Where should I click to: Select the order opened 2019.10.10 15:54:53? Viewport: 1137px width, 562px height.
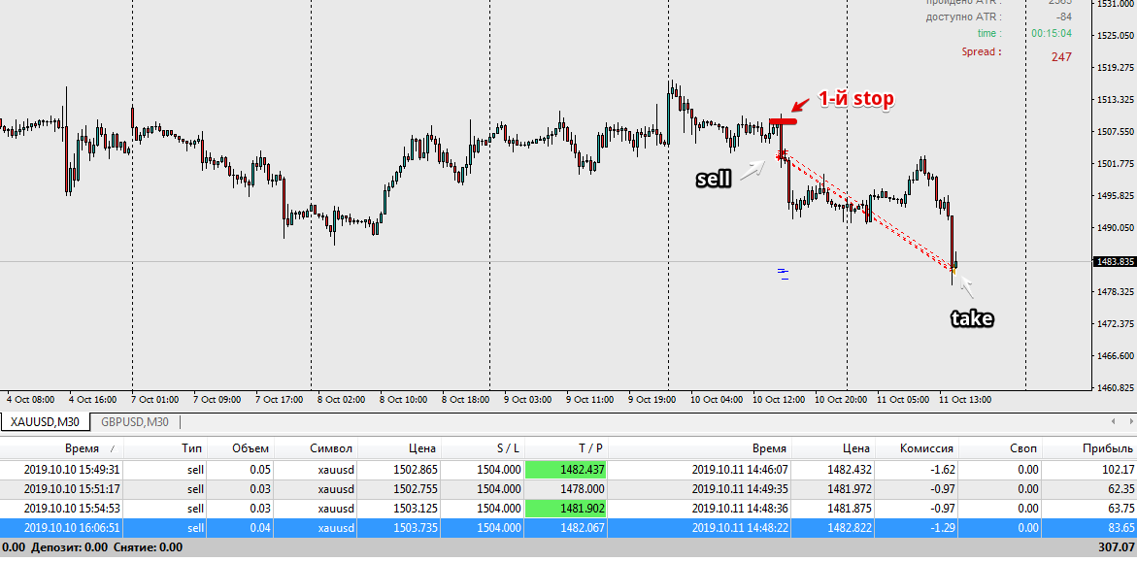(x=569, y=508)
